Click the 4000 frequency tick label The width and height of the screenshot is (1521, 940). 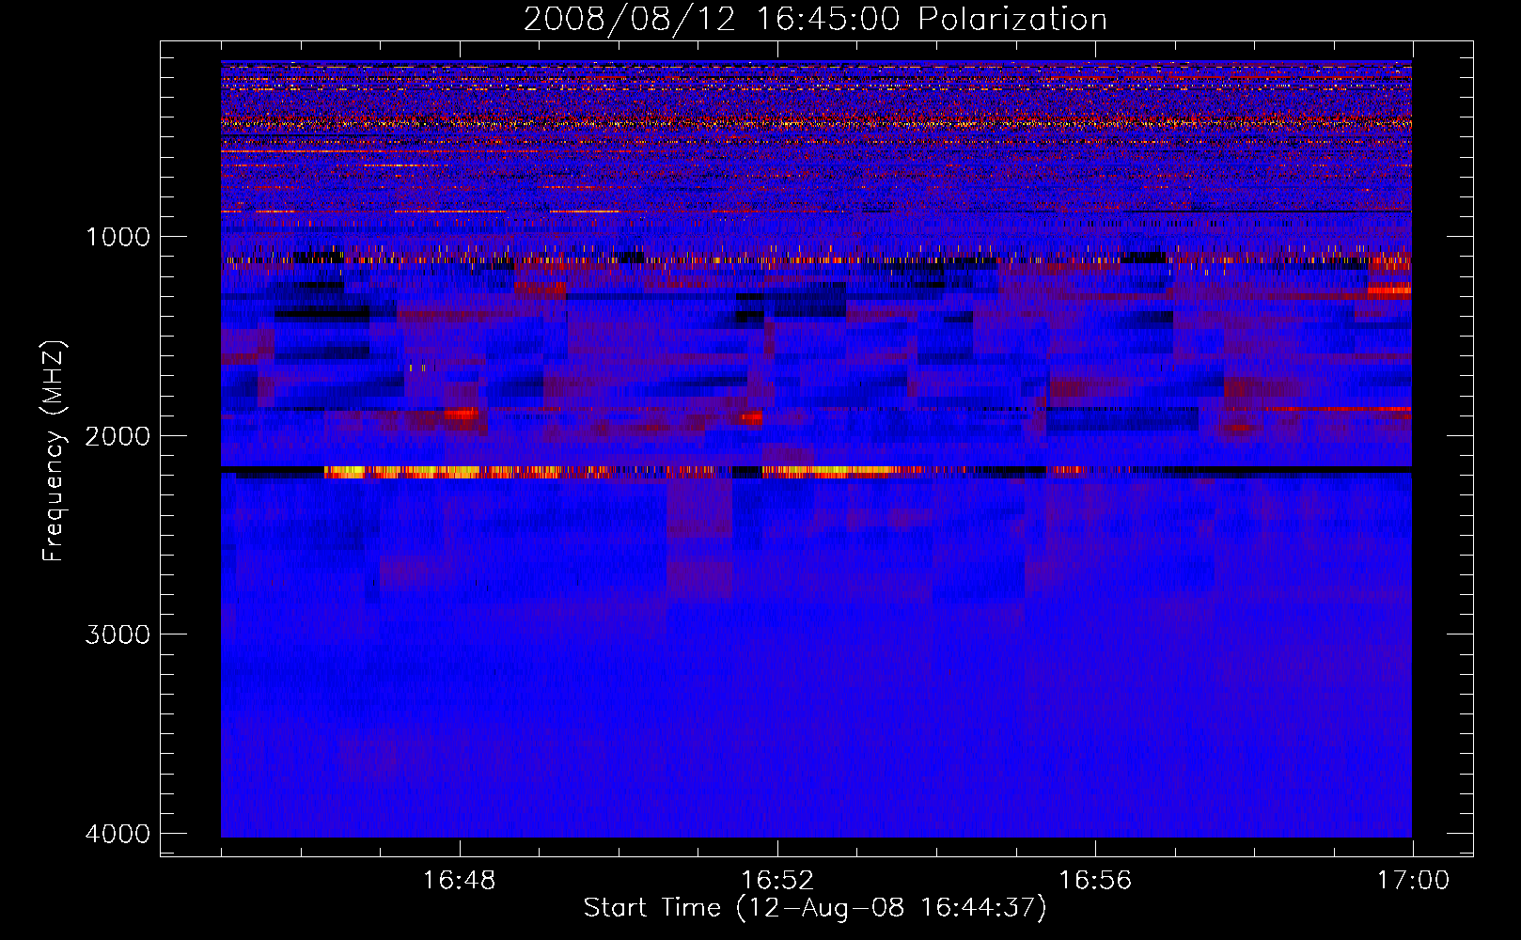click(118, 834)
